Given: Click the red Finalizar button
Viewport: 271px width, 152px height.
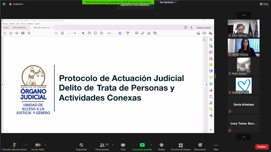Looking at the screenshot, I should click(262, 147).
